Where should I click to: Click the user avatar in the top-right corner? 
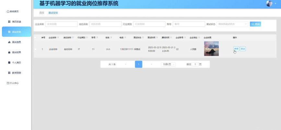(x=269, y=4)
